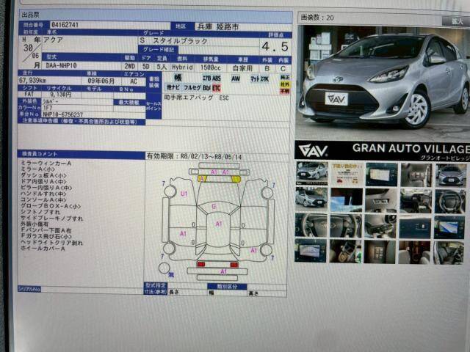
Task: Click the GRAN AUTO VILLAGE logo banner
Action: 382,149
